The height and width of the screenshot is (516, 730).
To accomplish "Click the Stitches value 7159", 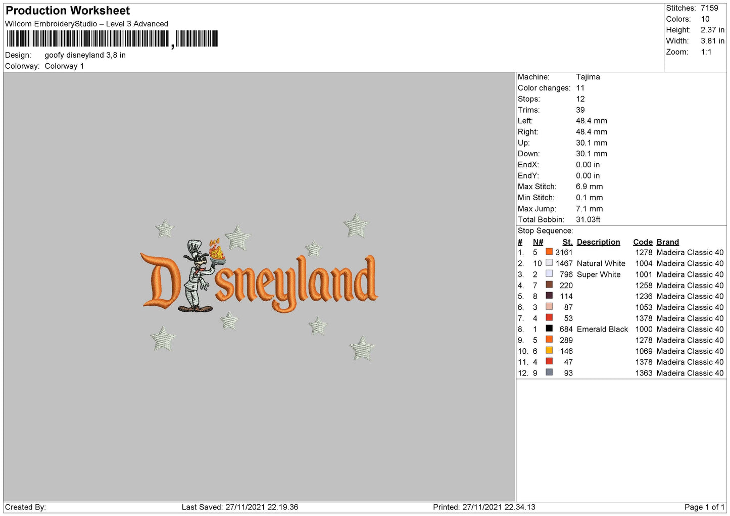I will [x=709, y=8].
